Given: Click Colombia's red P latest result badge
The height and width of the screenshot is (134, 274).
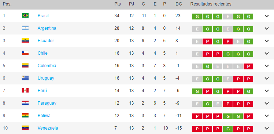Looking at the screenshot, I should click(248, 66).
